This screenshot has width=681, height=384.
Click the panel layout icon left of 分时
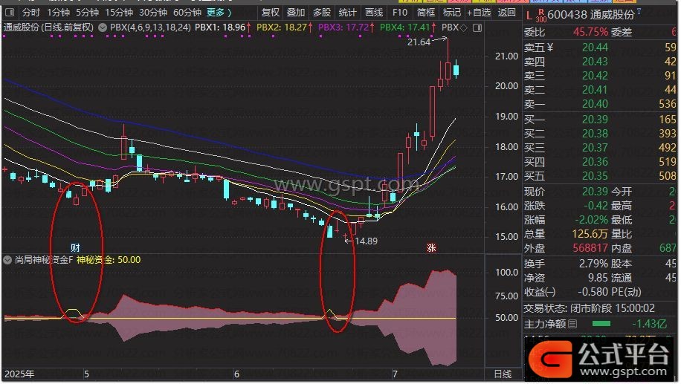pyautogui.click(x=9, y=13)
